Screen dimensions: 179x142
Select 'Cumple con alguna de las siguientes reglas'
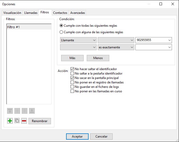61,32
